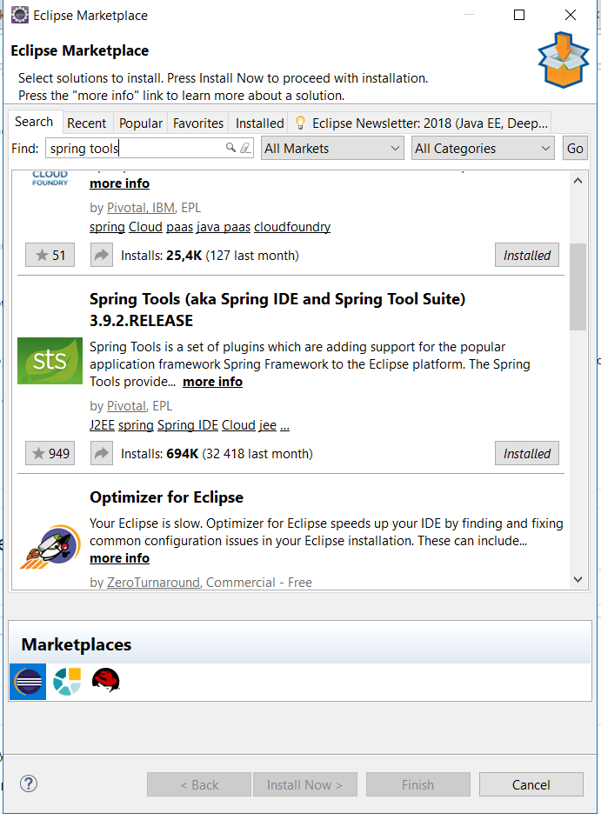This screenshot has height=820, width=601.
Task: Open the Eclipse Newsletter 2018 tab
Action: [x=420, y=123]
